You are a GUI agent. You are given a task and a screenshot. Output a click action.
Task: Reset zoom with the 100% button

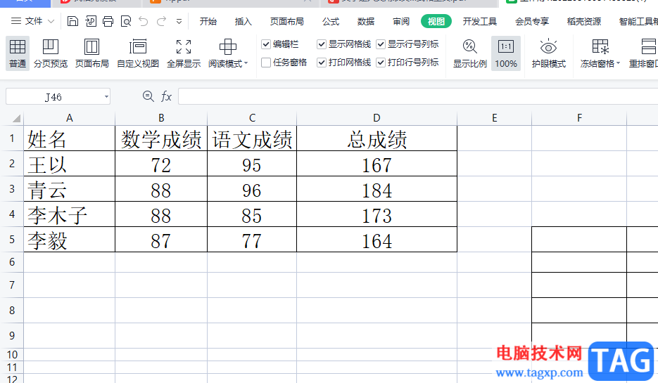point(506,53)
